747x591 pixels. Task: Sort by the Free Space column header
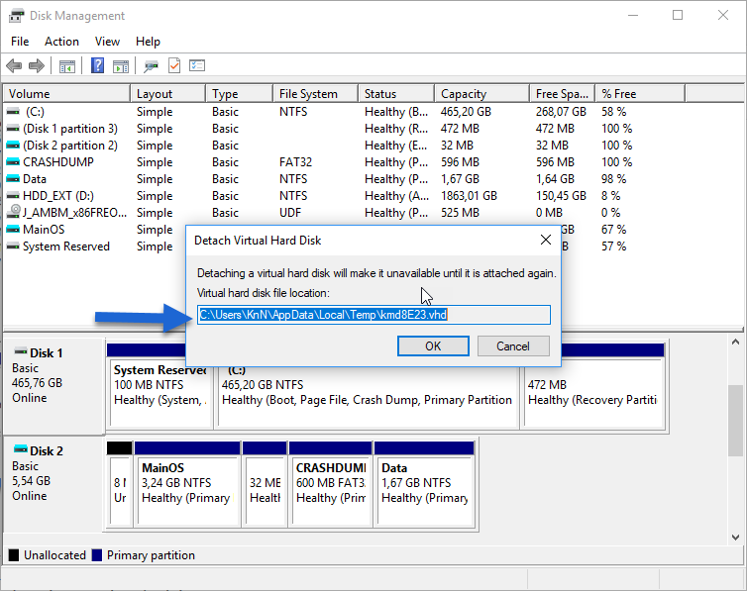pos(563,94)
